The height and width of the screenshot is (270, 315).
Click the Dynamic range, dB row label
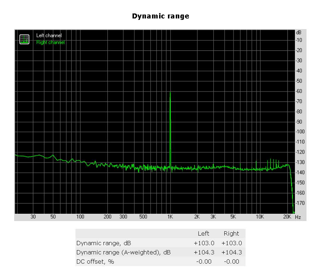(x=104, y=243)
